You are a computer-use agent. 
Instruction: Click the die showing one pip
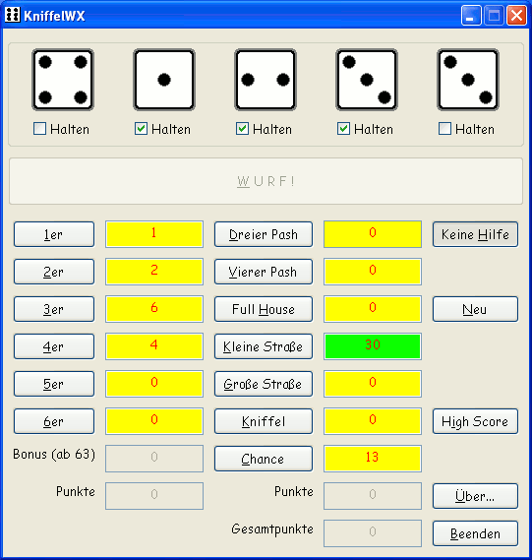[164, 80]
